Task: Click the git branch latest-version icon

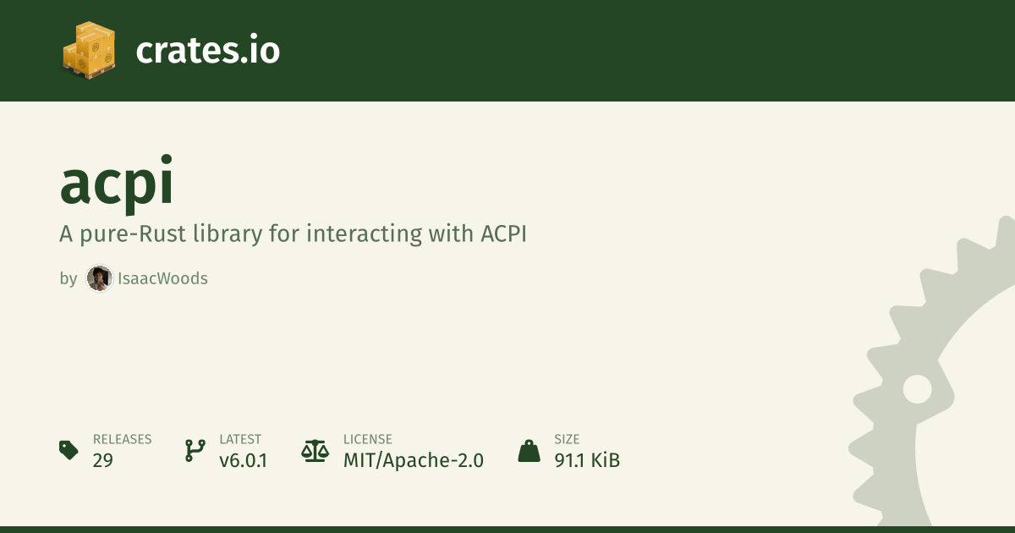Action: (x=195, y=450)
